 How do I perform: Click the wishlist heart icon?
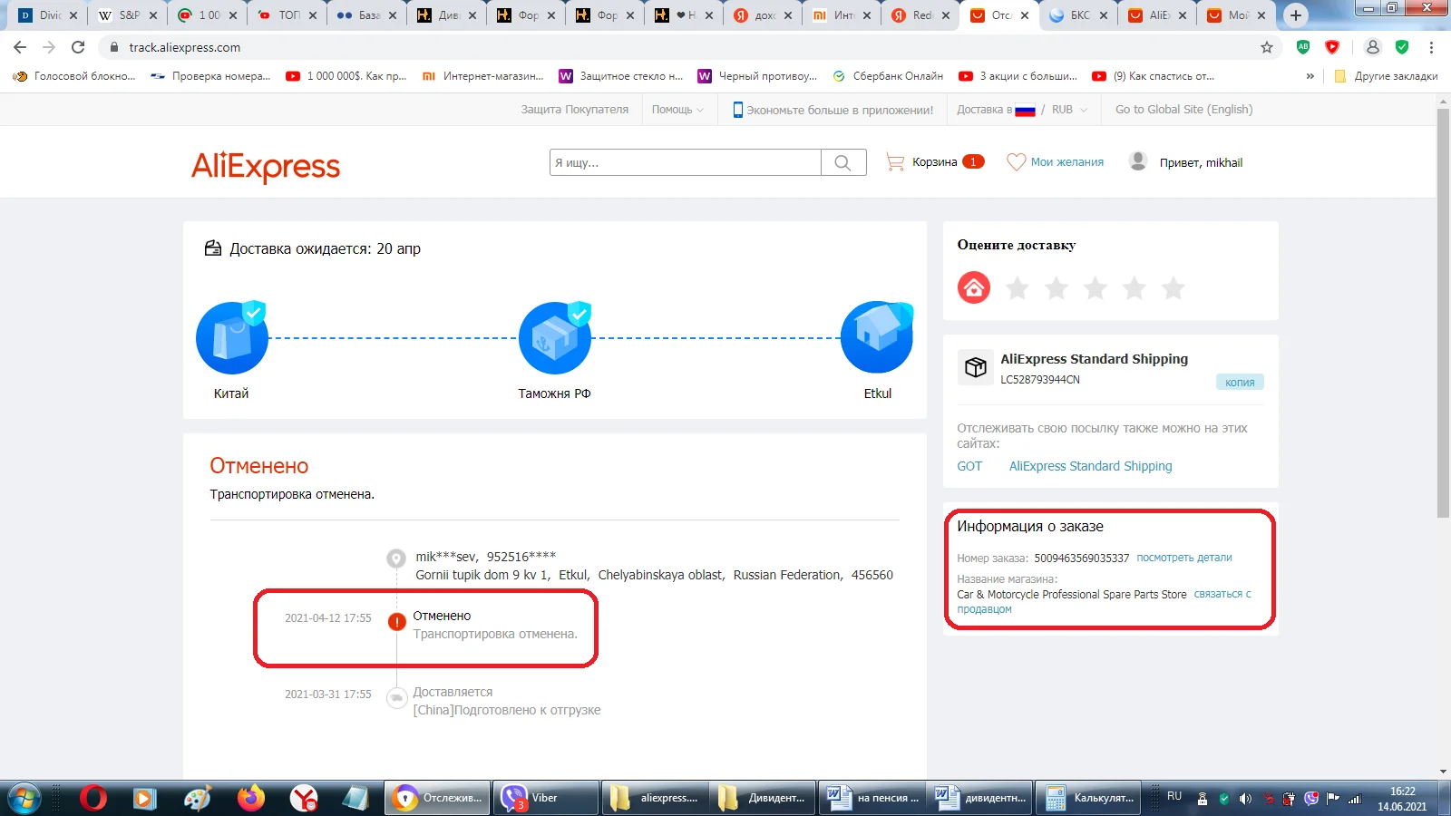(x=1016, y=162)
